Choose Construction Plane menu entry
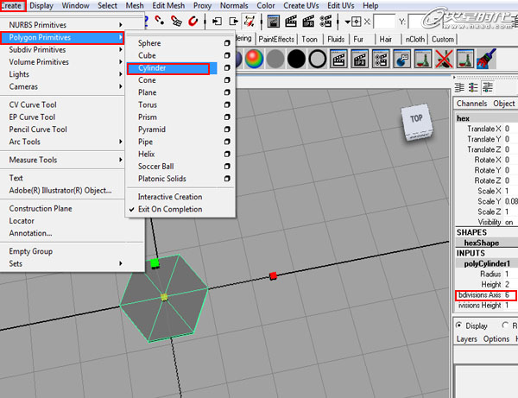The width and height of the screenshot is (518, 398). [41, 209]
